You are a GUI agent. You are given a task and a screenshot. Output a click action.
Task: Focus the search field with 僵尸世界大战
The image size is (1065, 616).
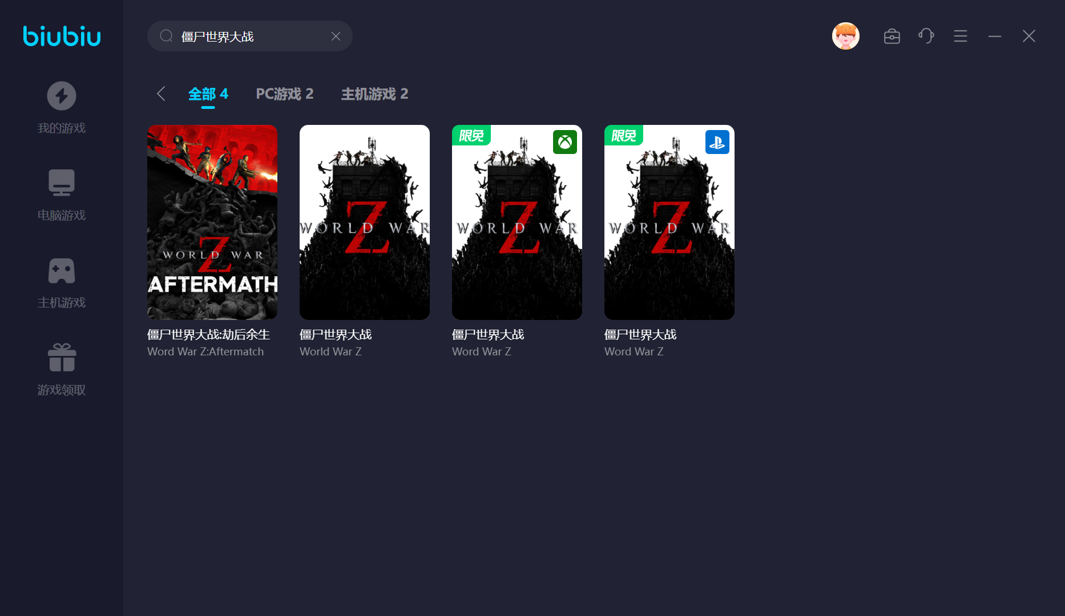[249, 36]
